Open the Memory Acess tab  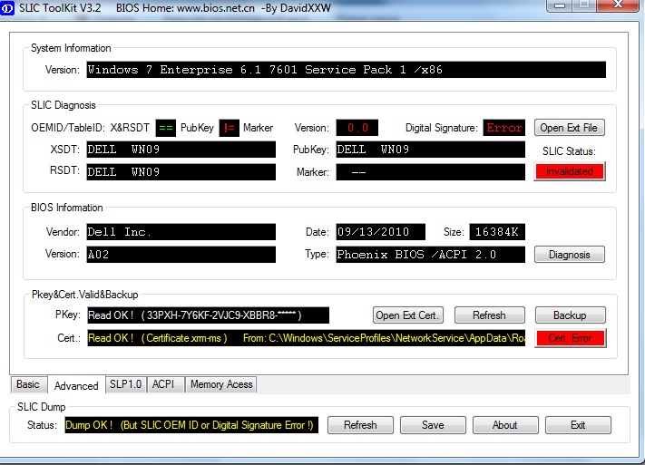tap(220, 384)
